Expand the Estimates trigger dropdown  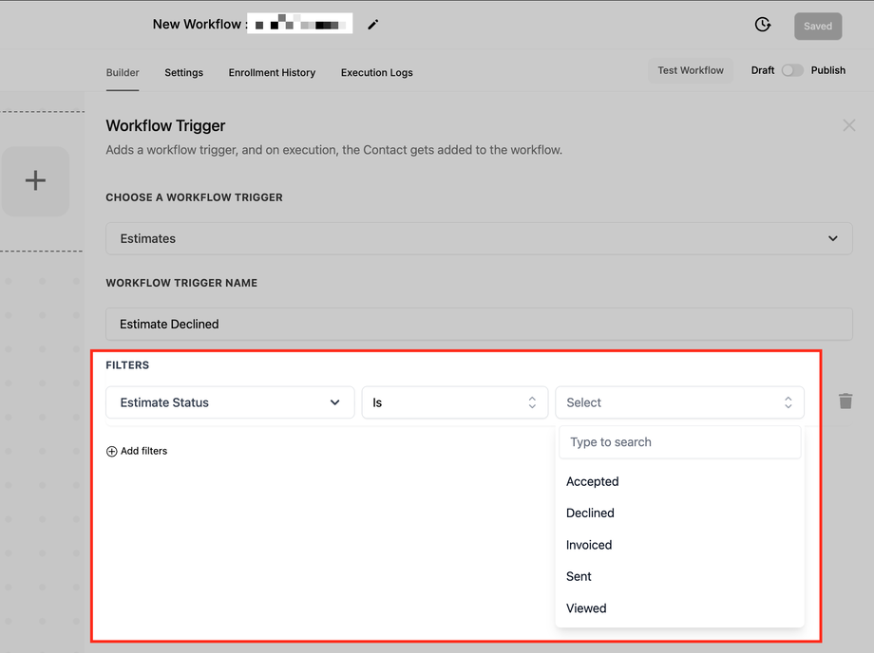479,238
